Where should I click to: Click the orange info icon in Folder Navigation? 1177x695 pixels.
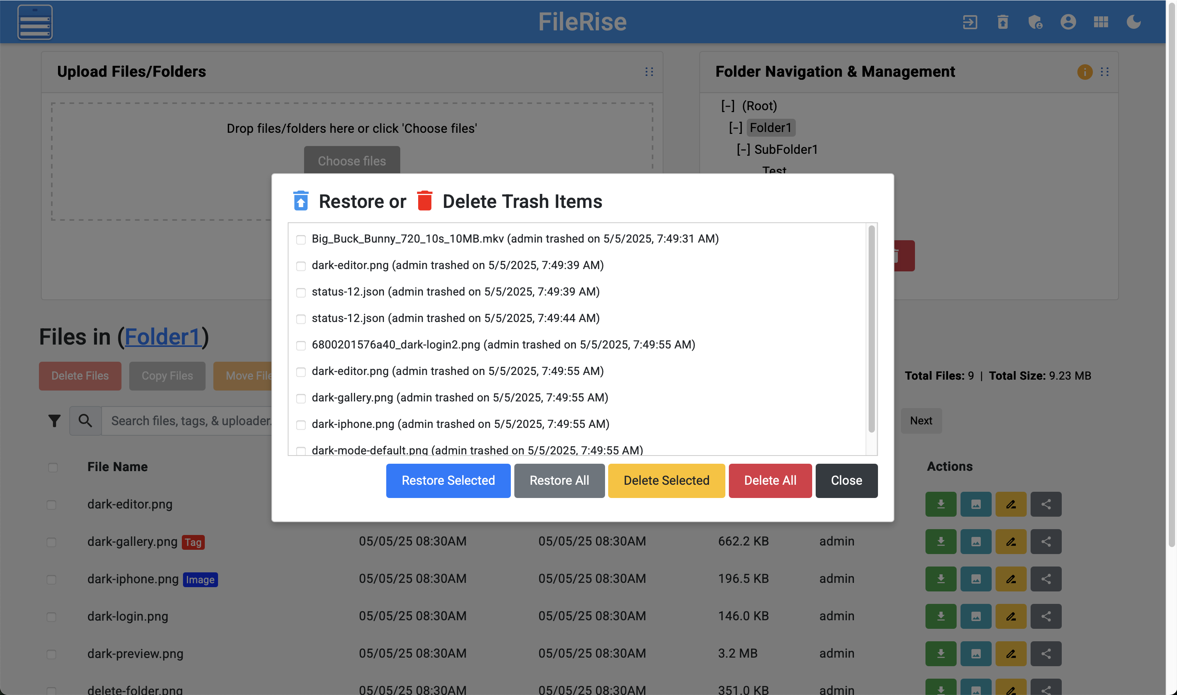(1084, 72)
